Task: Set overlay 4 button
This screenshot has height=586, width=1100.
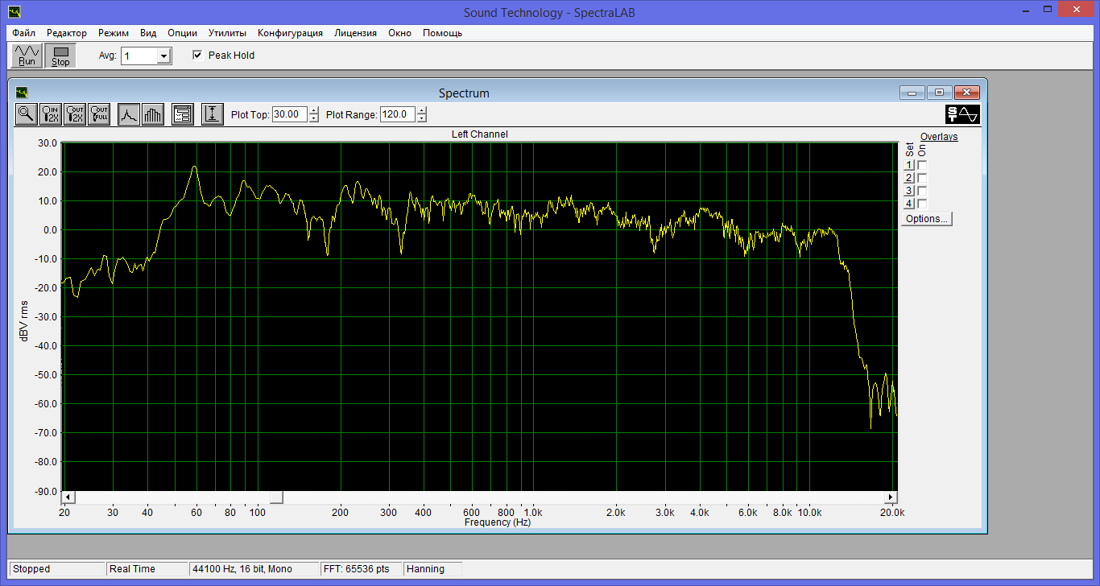Action: point(909,204)
